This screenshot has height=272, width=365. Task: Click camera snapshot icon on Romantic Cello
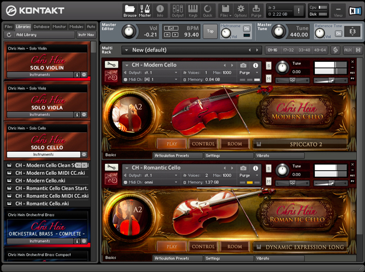[x=244, y=168]
